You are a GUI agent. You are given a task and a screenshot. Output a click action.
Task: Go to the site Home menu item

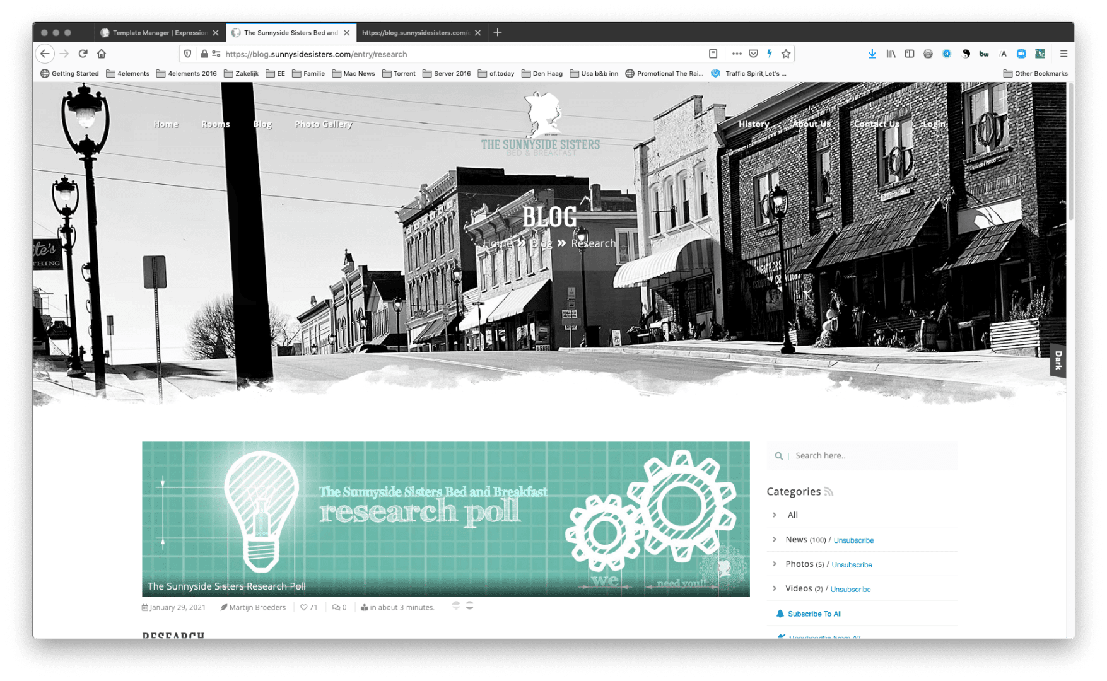click(x=166, y=124)
